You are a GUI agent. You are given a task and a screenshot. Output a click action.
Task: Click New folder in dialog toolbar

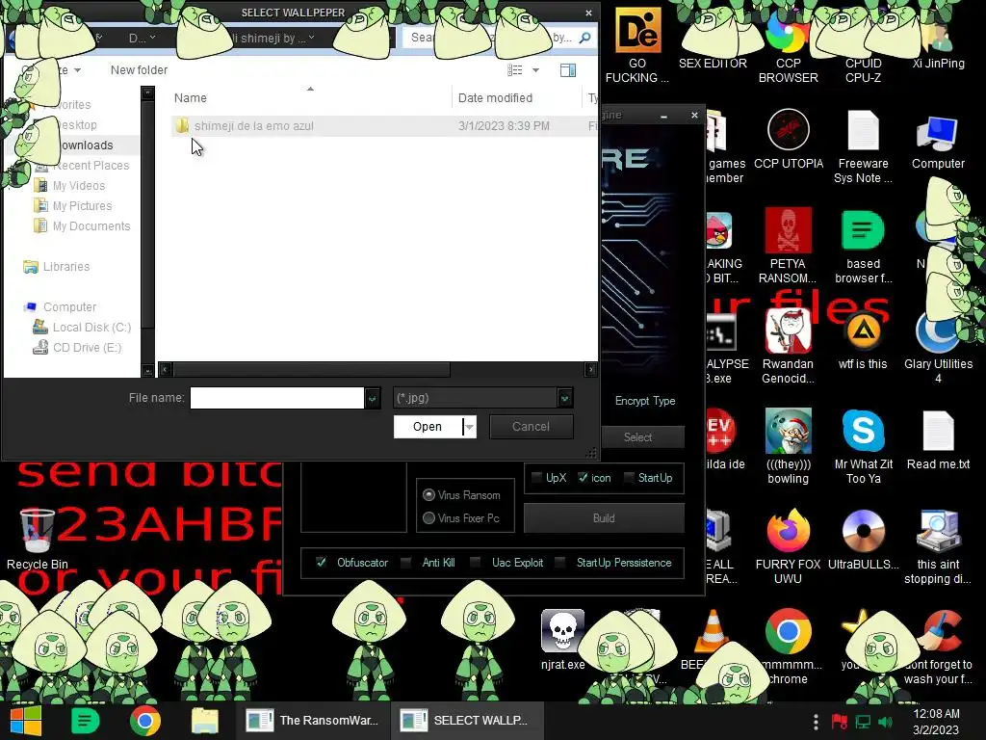click(x=139, y=69)
